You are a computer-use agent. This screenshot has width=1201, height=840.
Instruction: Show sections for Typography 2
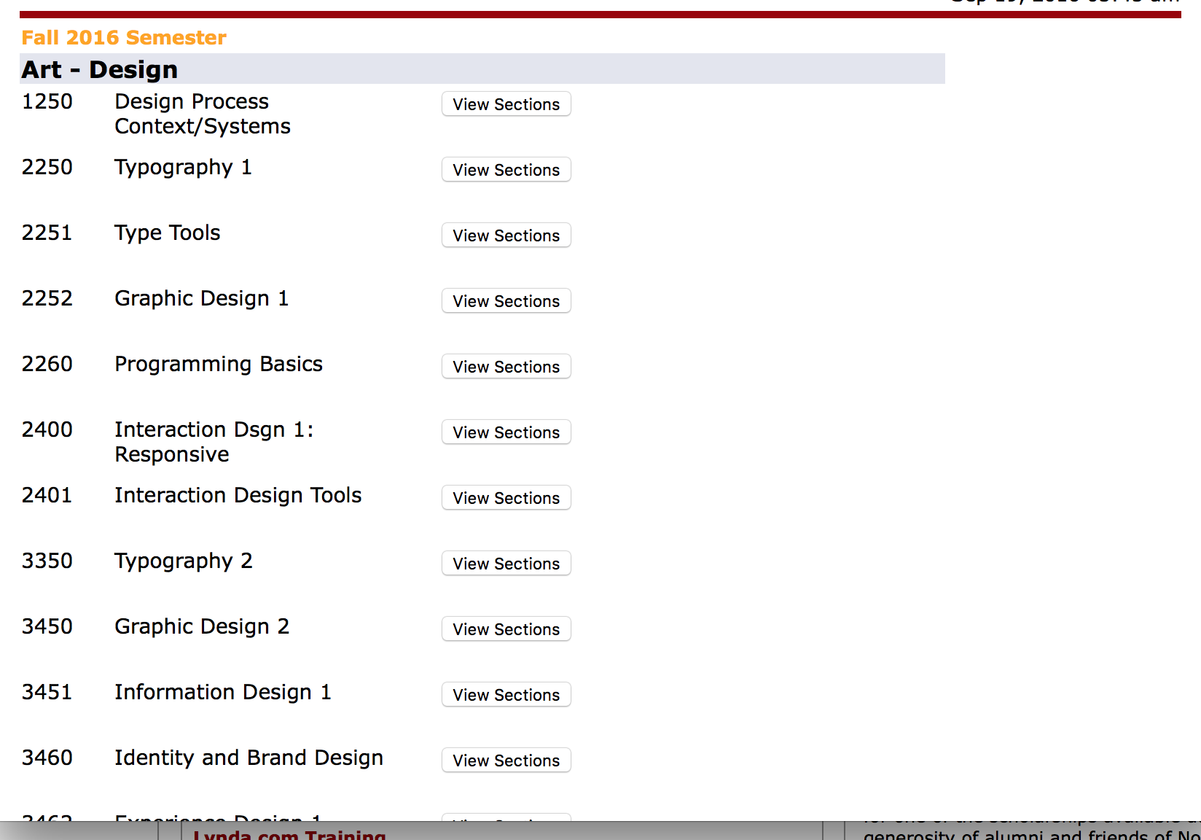point(506,564)
